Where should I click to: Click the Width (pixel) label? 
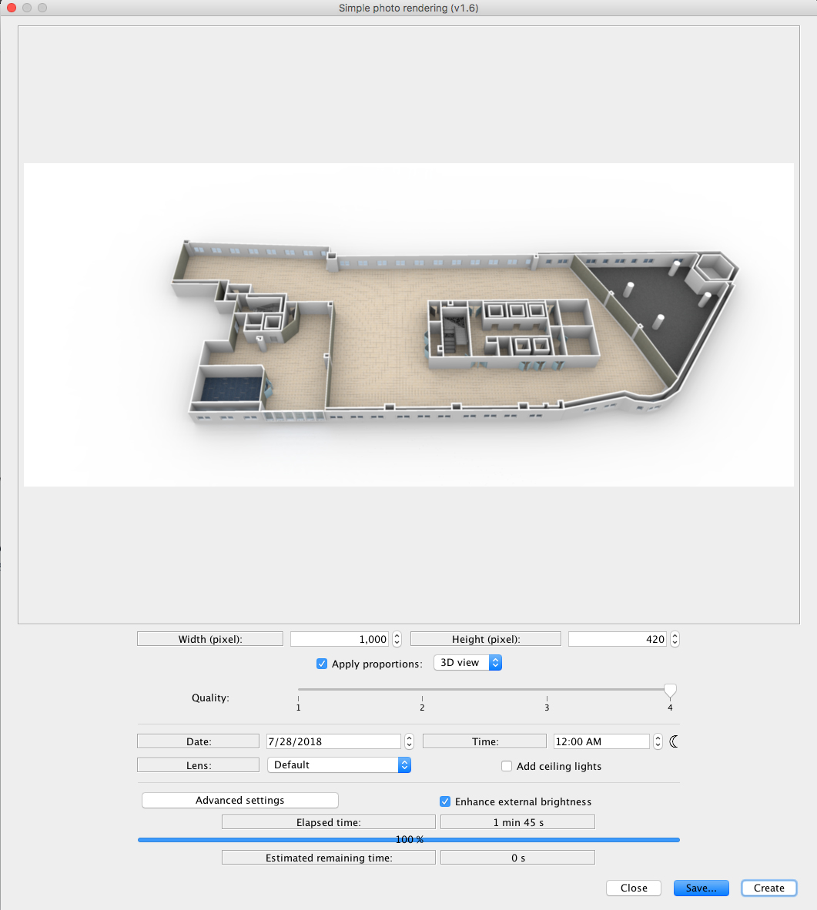[x=210, y=639]
